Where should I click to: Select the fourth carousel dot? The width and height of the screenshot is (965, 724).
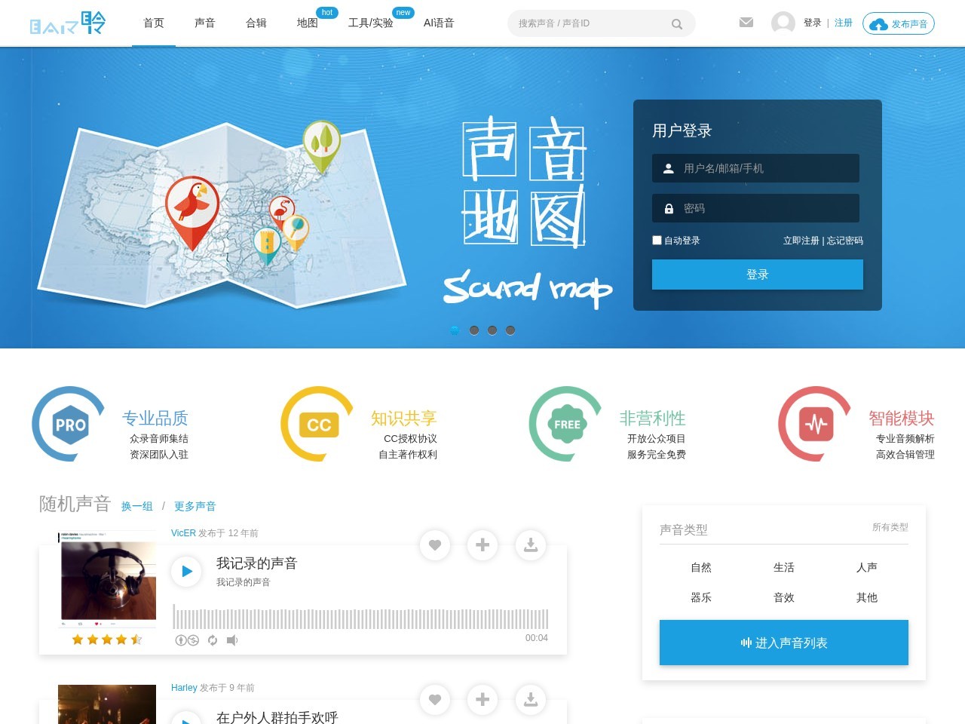pos(510,330)
